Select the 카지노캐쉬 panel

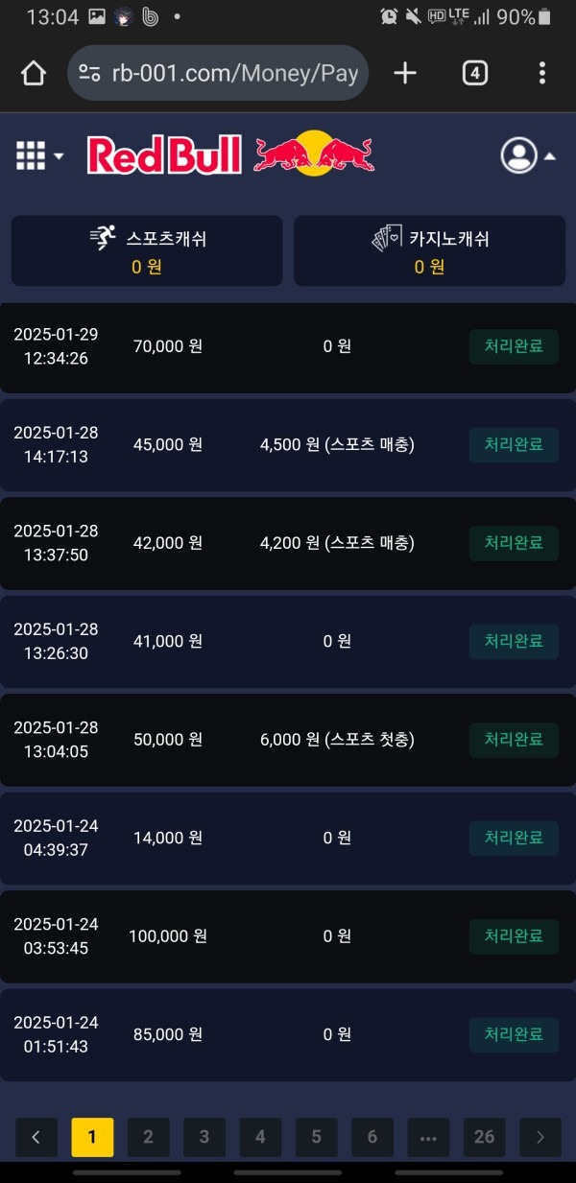429,251
